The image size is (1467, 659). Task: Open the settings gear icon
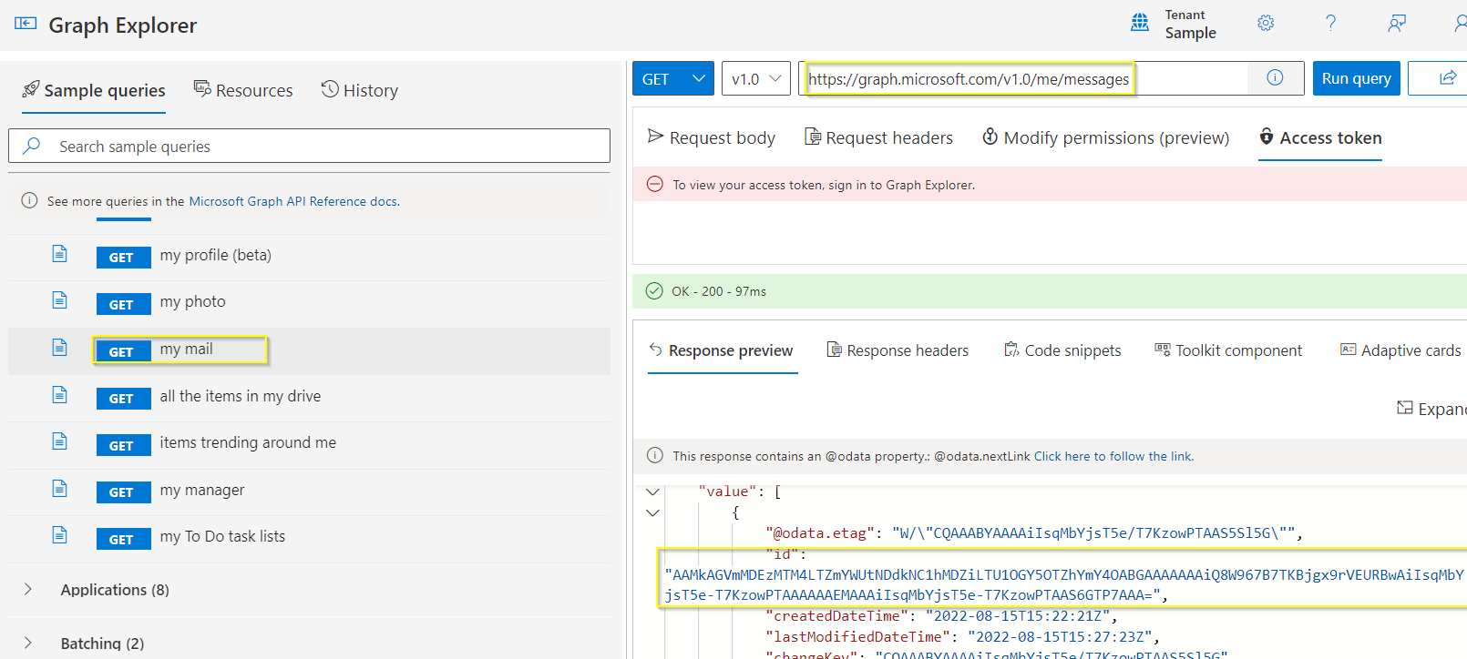pyautogui.click(x=1266, y=23)
